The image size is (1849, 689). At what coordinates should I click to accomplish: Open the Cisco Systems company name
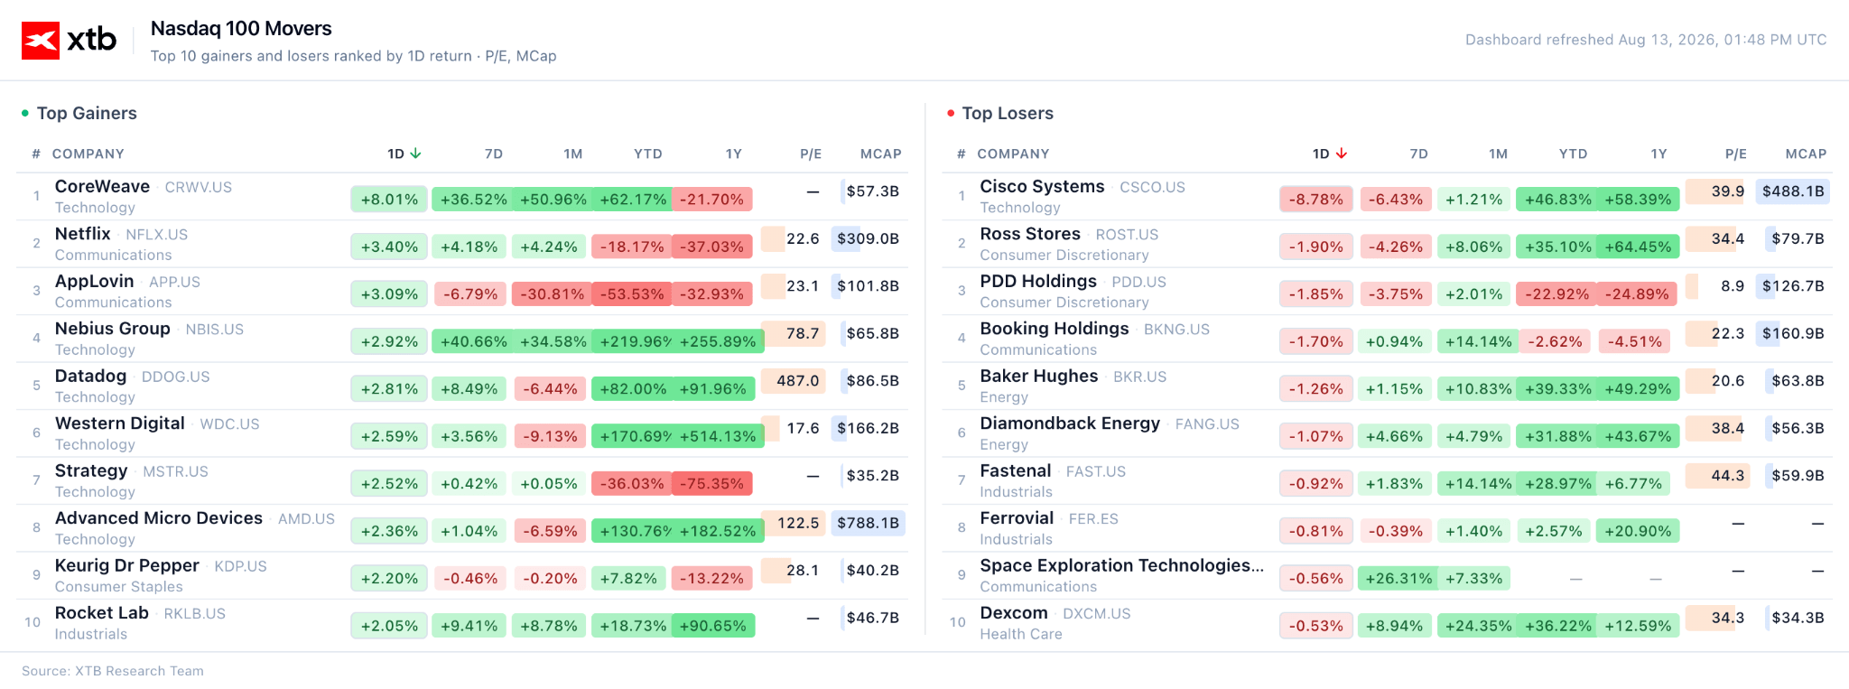point(1043,186)
